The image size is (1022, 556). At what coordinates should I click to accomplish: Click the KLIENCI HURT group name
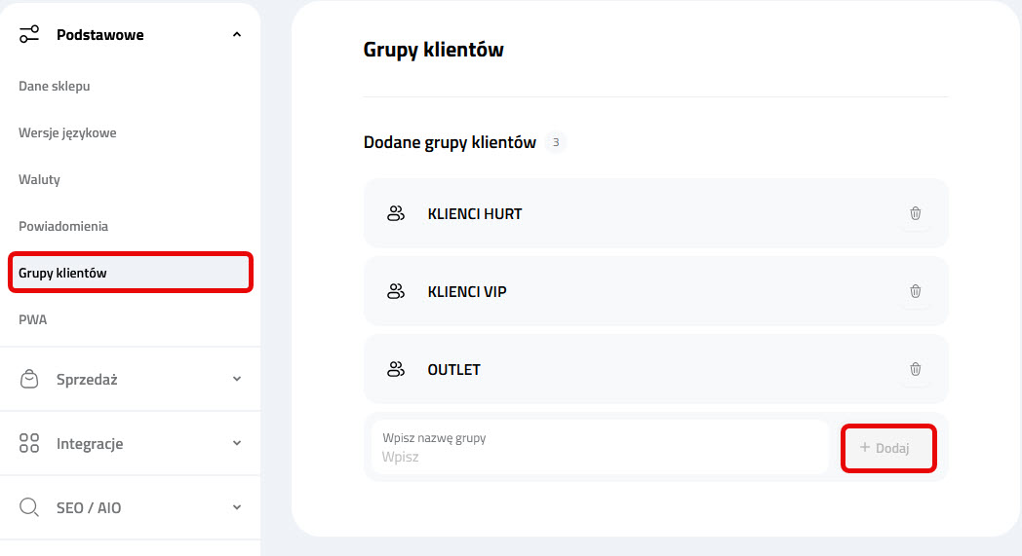pos(475,213)
